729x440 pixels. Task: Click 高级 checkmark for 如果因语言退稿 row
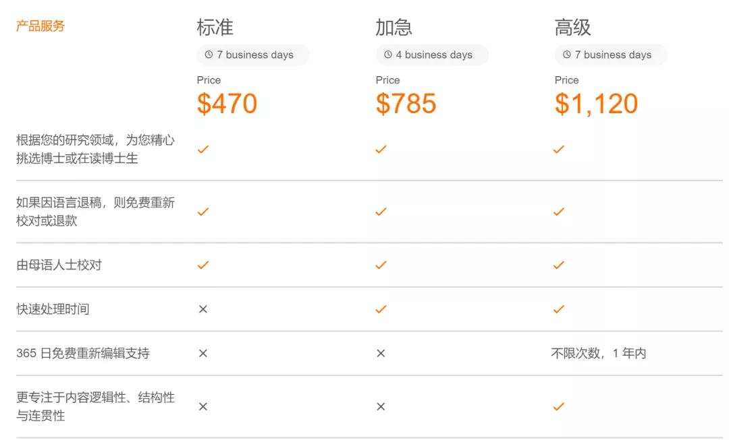click(x=558, y=211)
